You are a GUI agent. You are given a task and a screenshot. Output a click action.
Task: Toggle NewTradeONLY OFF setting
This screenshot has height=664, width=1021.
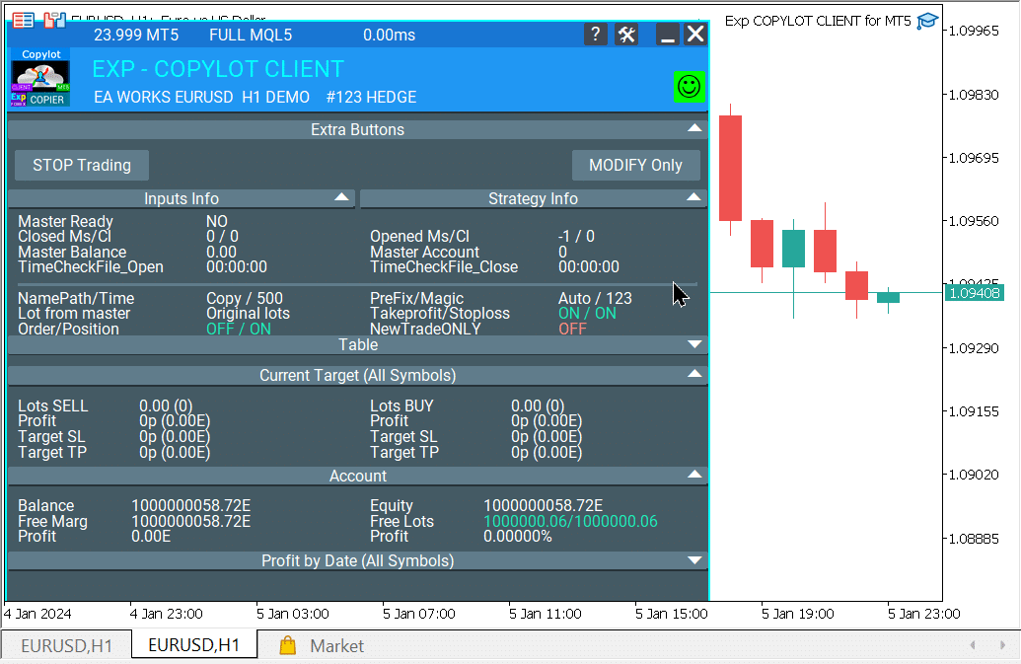pyautogui.click(x=572, y=330)
